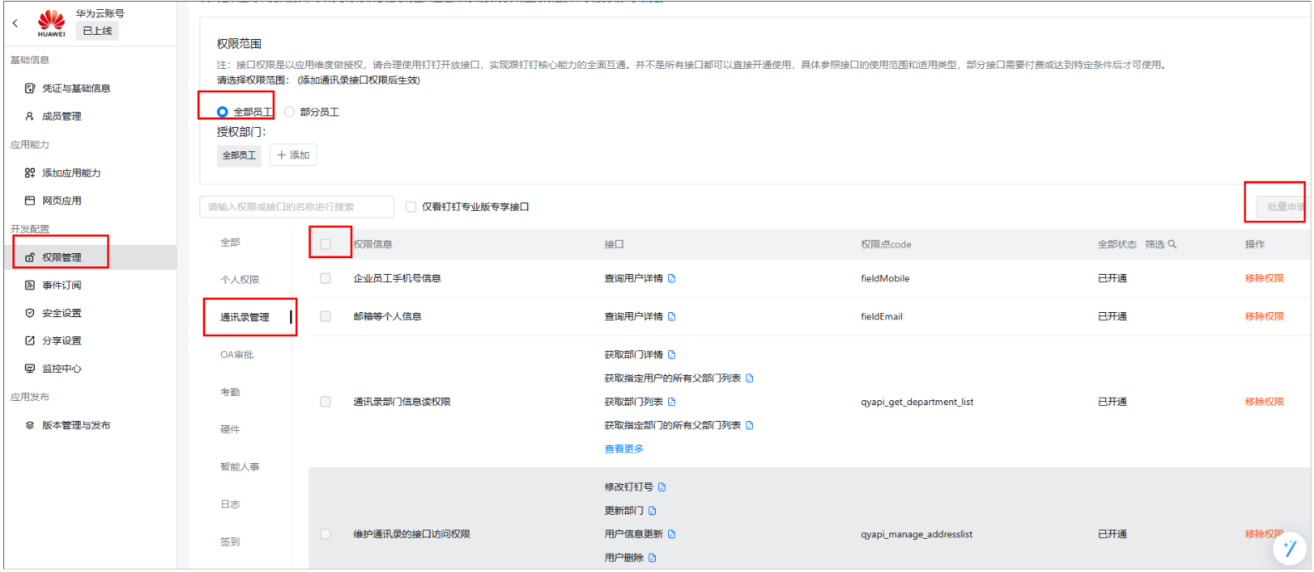Tick the select-all checkbox in table header
1314x572 pixels.
coord(325,244)
